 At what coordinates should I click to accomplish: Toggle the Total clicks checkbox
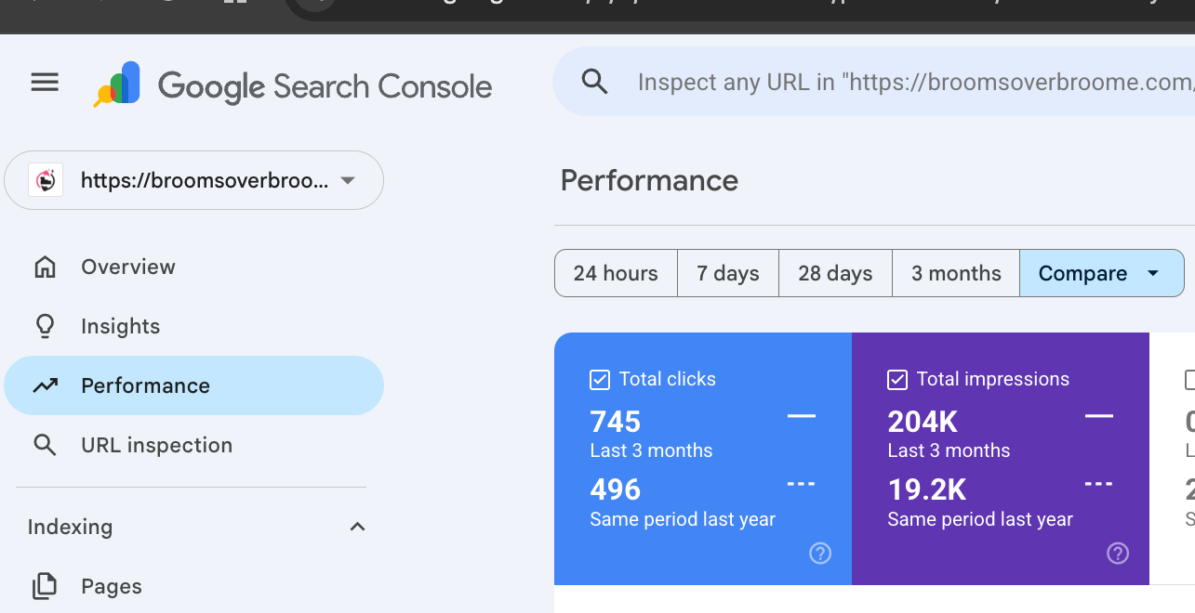click(600, 379)
